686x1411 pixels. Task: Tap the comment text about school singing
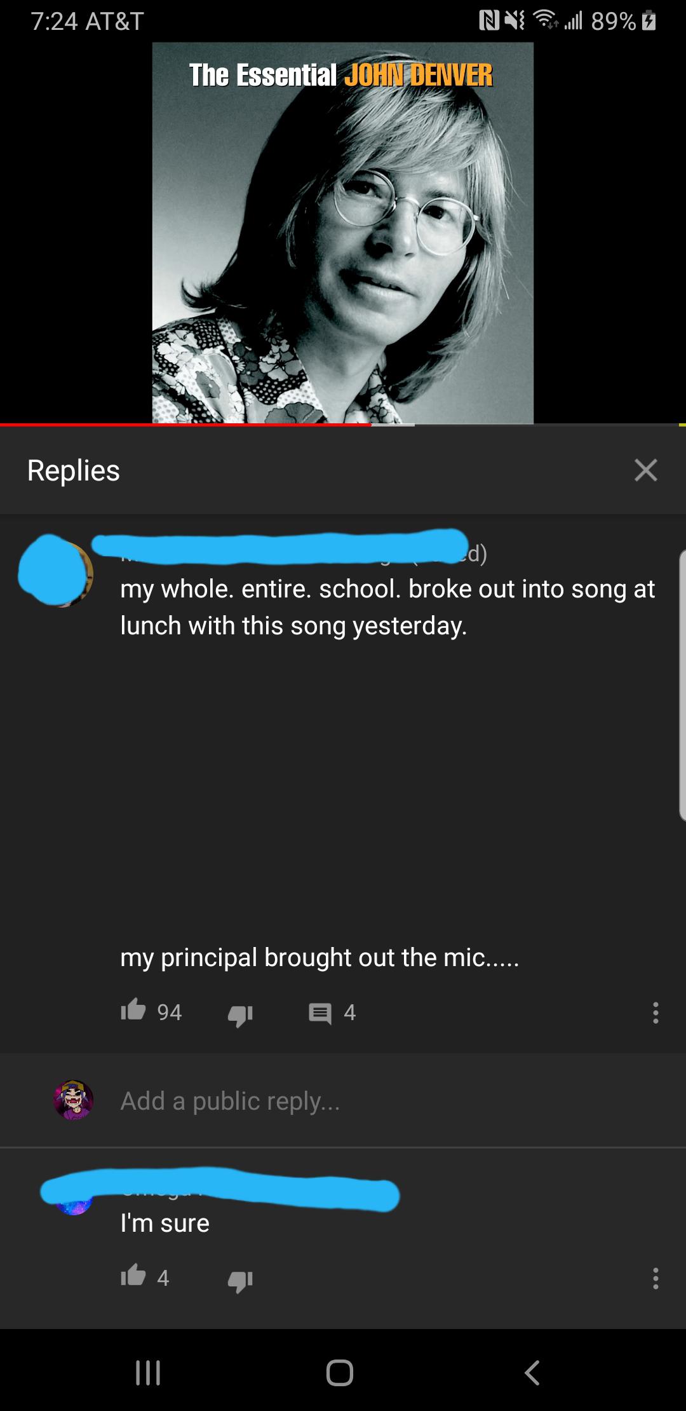point(387,607)
